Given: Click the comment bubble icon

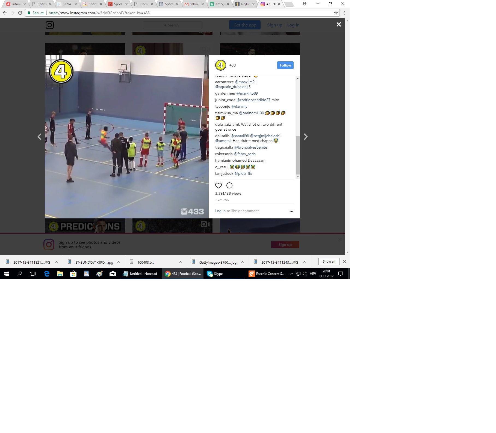Looking at the screenshot, I should click(x=229, y=186).
